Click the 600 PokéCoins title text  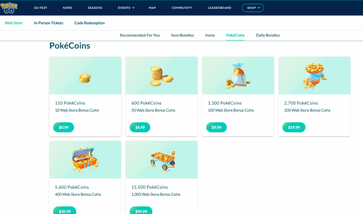pos(146,103)
